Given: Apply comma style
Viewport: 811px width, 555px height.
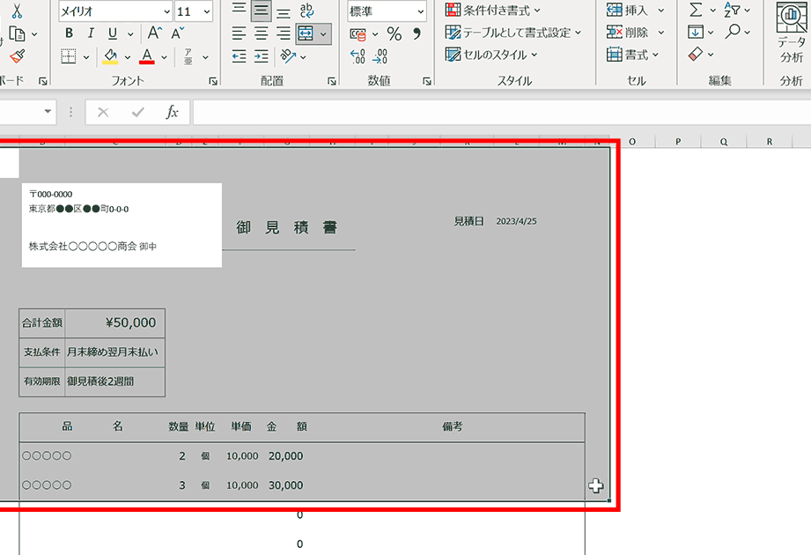Looking at the screenshot, I should (417, 34).
